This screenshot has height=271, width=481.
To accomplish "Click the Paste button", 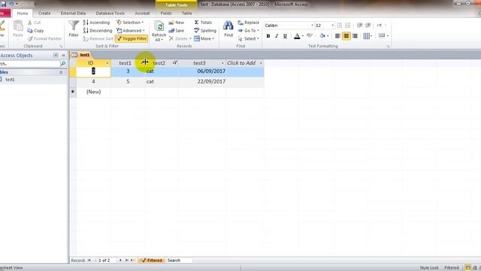I will tap(18, 29).
